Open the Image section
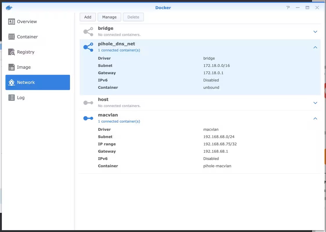Viewport: 326px width, 232px height. 24,67
